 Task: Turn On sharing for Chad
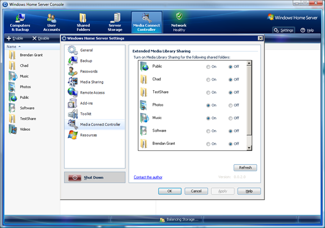[x=208, y=80]
